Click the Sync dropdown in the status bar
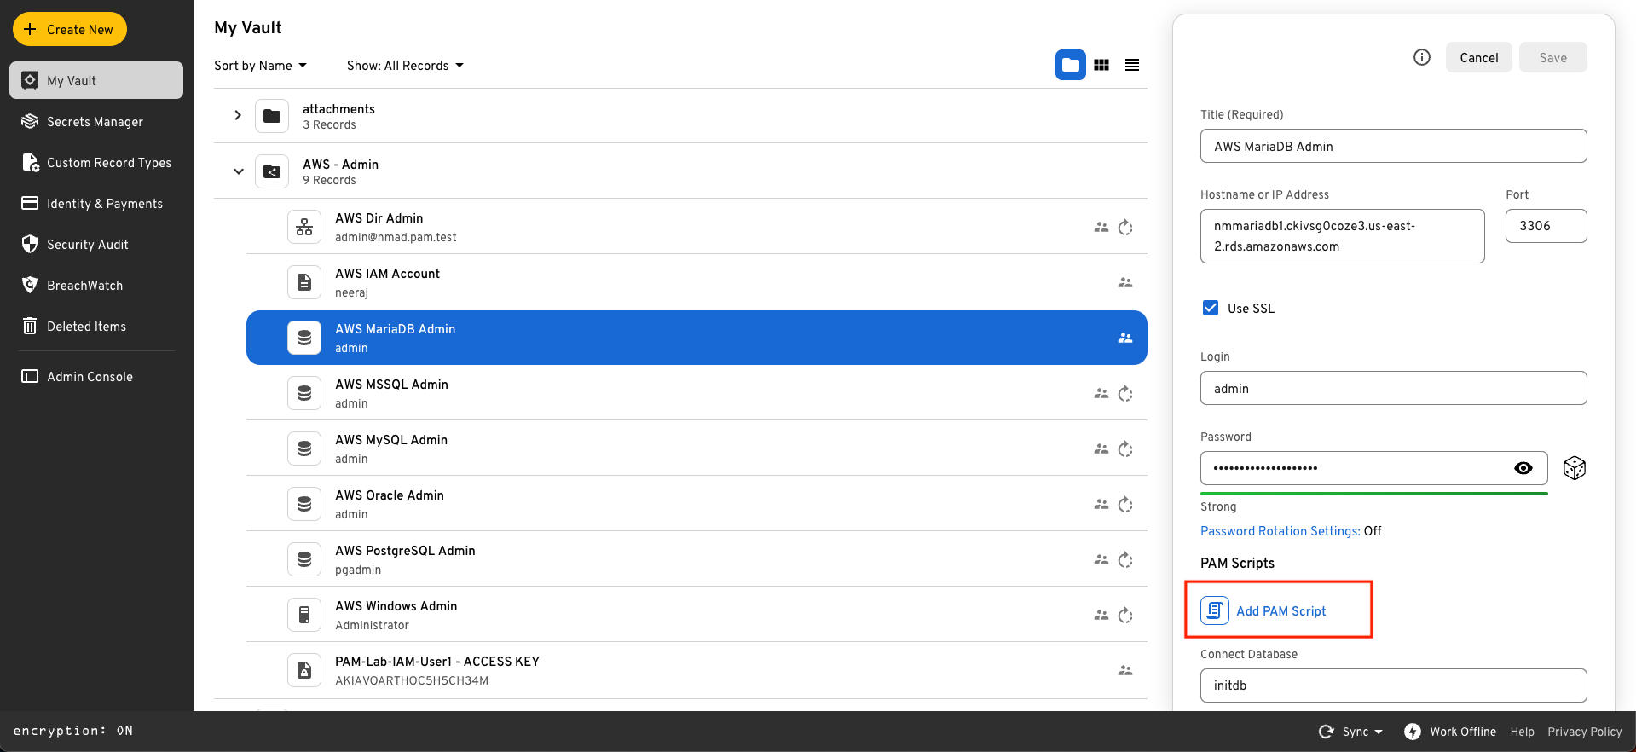Image resolution: width=1636 pixels, height=752 pixels. coord(1352,732)
